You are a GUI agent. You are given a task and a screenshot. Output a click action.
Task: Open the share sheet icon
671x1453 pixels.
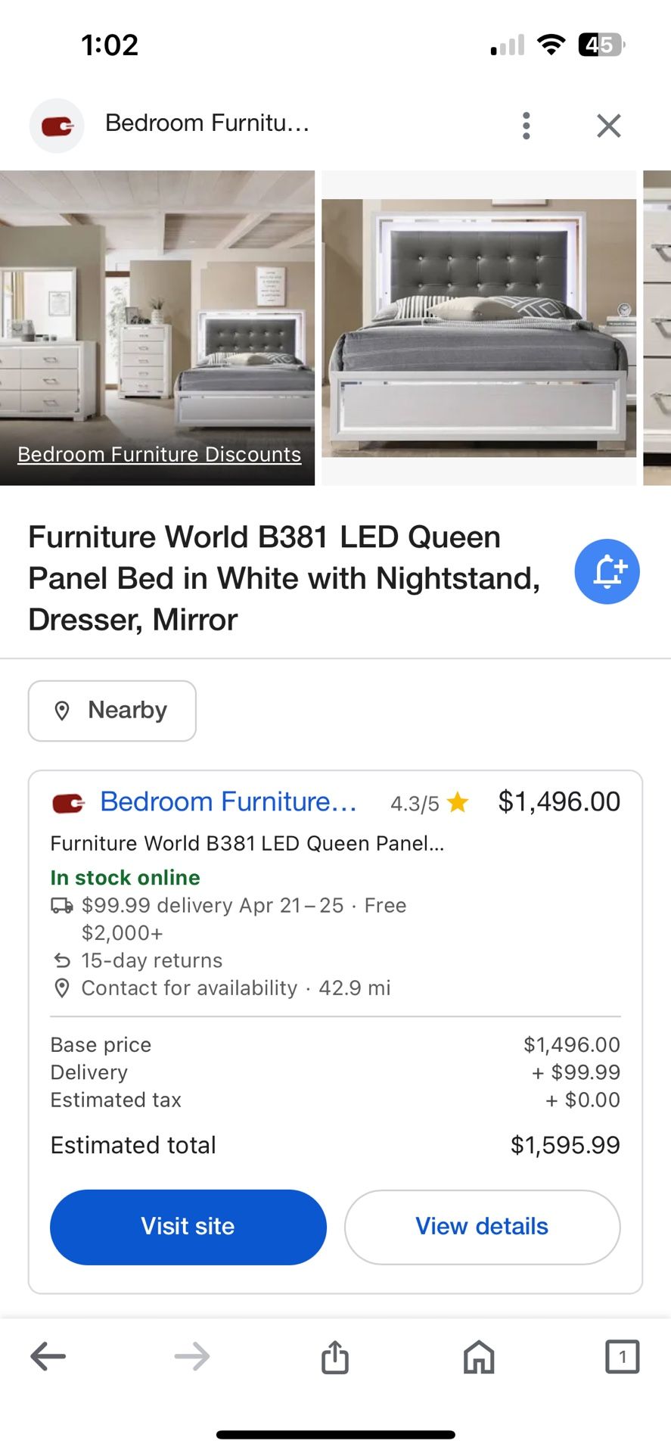[335, 1356]
